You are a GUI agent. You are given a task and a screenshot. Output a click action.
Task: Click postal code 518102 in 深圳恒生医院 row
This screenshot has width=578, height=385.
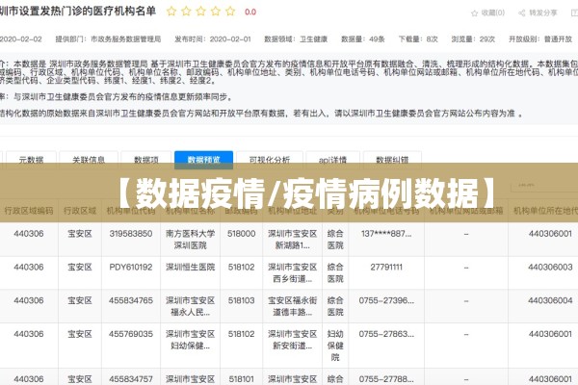click(x=242, y=268)
